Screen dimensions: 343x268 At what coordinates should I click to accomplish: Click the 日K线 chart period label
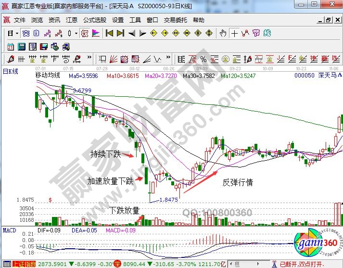(11, 72)
